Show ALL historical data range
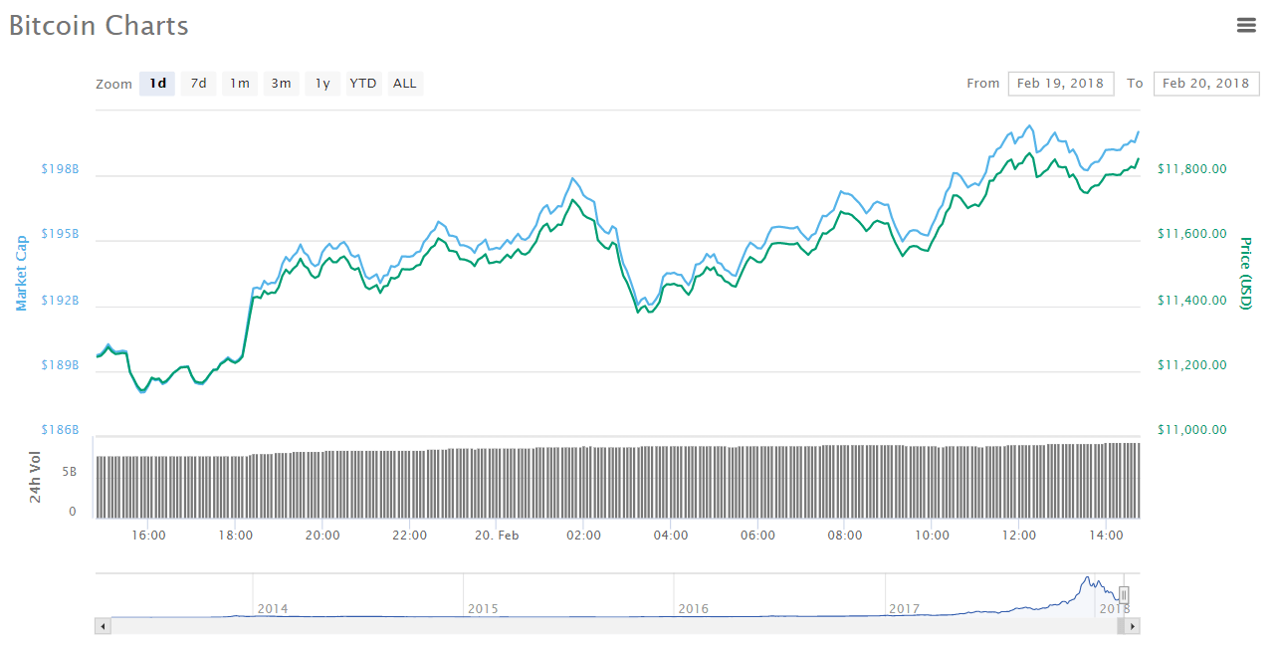This screenshot has width=1279, height=648. tap(405, 84)
